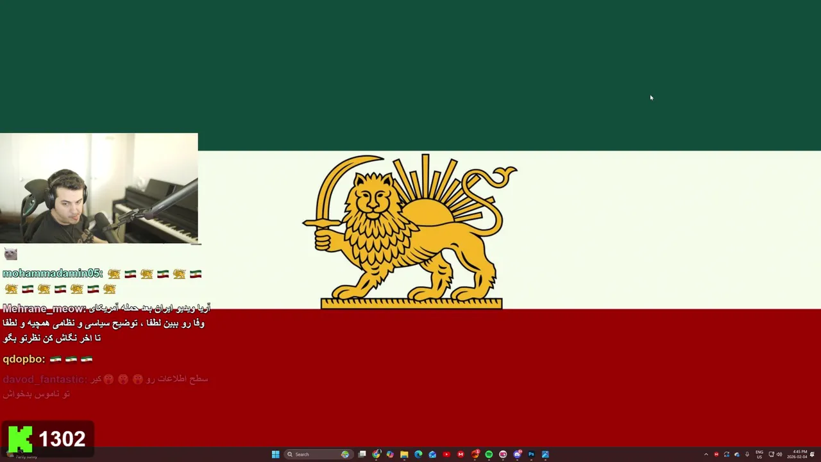Open the taskbar app with red notification badge

[475, 454]
